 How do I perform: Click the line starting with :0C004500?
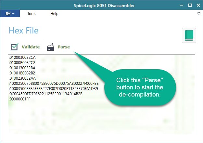45,94
